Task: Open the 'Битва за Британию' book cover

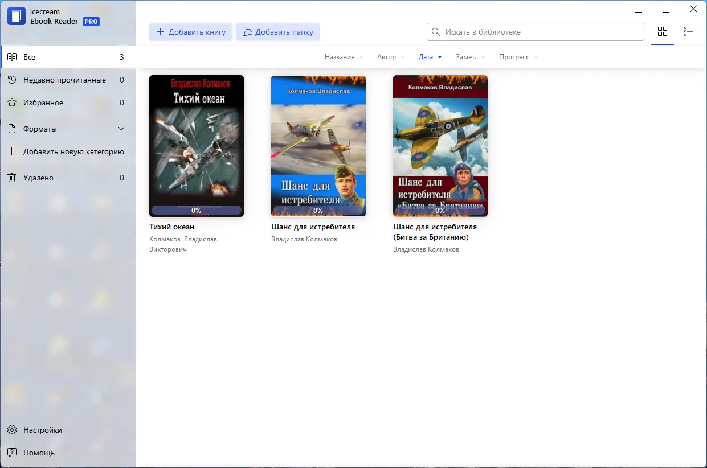Action: pyautogui.click(x=440, y=146)
